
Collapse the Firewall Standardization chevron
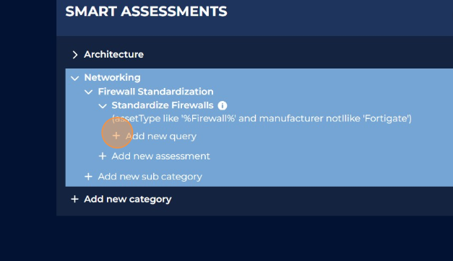[88, 92]
